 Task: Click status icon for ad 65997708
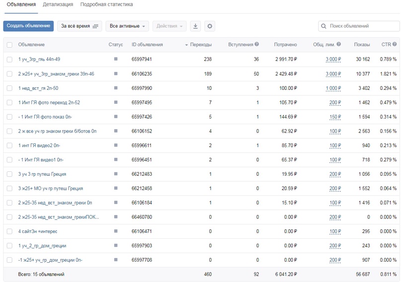(116, 260)
